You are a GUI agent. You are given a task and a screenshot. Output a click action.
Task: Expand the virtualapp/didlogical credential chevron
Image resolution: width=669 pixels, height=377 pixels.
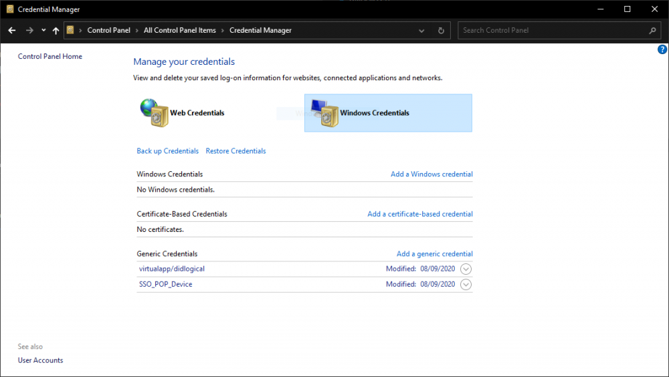(x=466, y=269)
